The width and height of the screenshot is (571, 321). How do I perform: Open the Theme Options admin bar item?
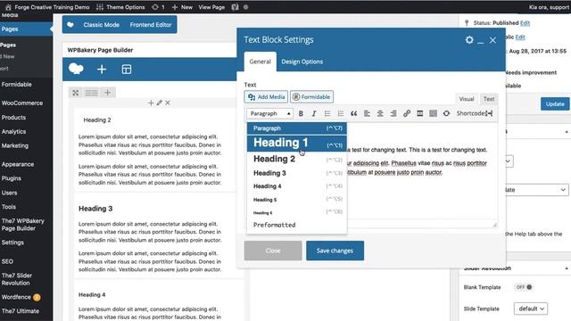tap(120, 7)
